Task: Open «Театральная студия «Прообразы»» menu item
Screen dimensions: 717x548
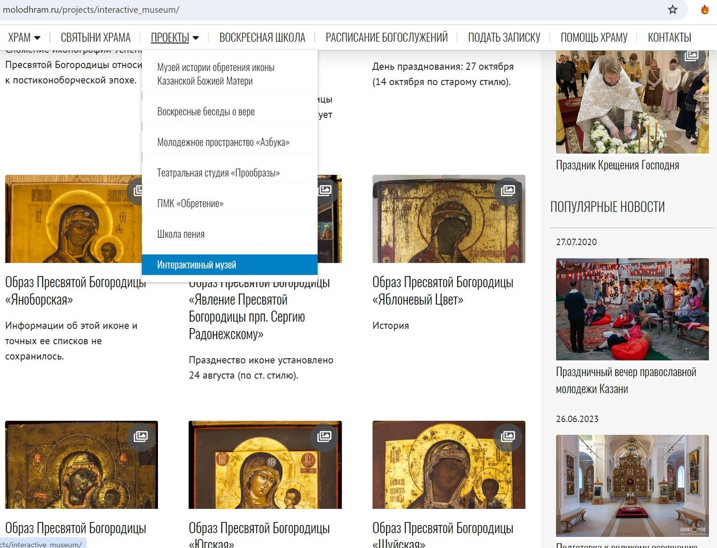Action: 218,173
